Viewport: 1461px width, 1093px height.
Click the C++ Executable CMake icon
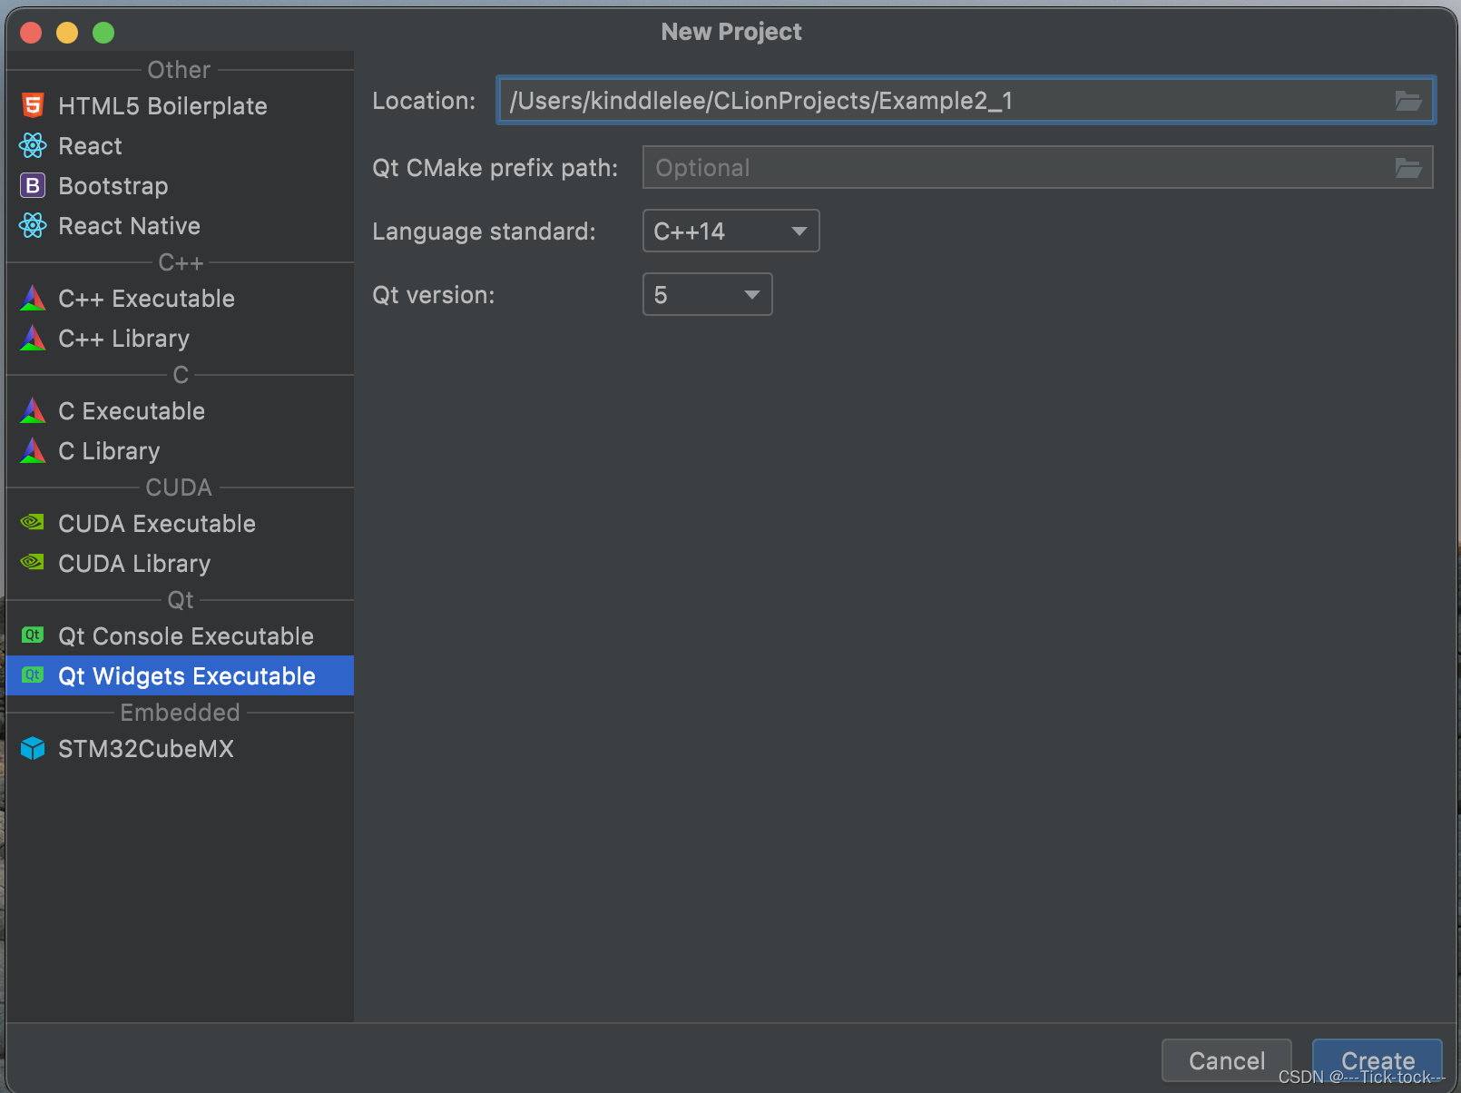(33, 298)
